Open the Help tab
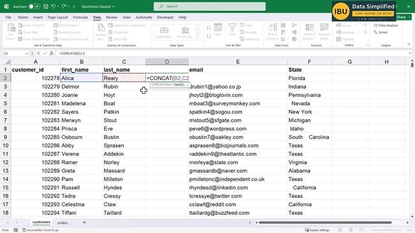The height and width of the screenshot is (233, 415). (183, 17)
